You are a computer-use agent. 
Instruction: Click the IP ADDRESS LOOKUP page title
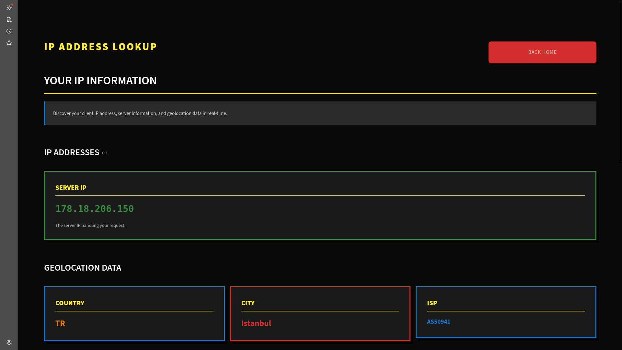tap(100, 47)
